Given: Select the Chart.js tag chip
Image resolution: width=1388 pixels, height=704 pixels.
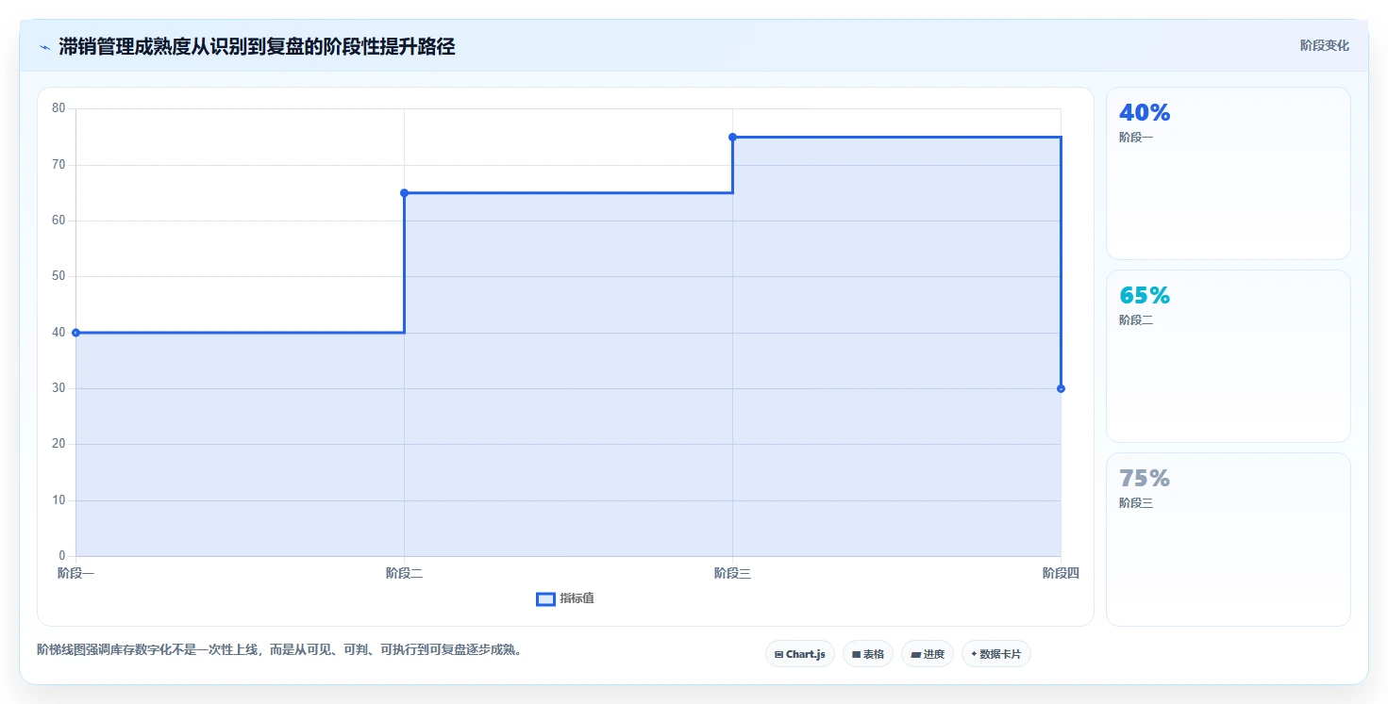Looking at the screenshot, I should (800, 654).
